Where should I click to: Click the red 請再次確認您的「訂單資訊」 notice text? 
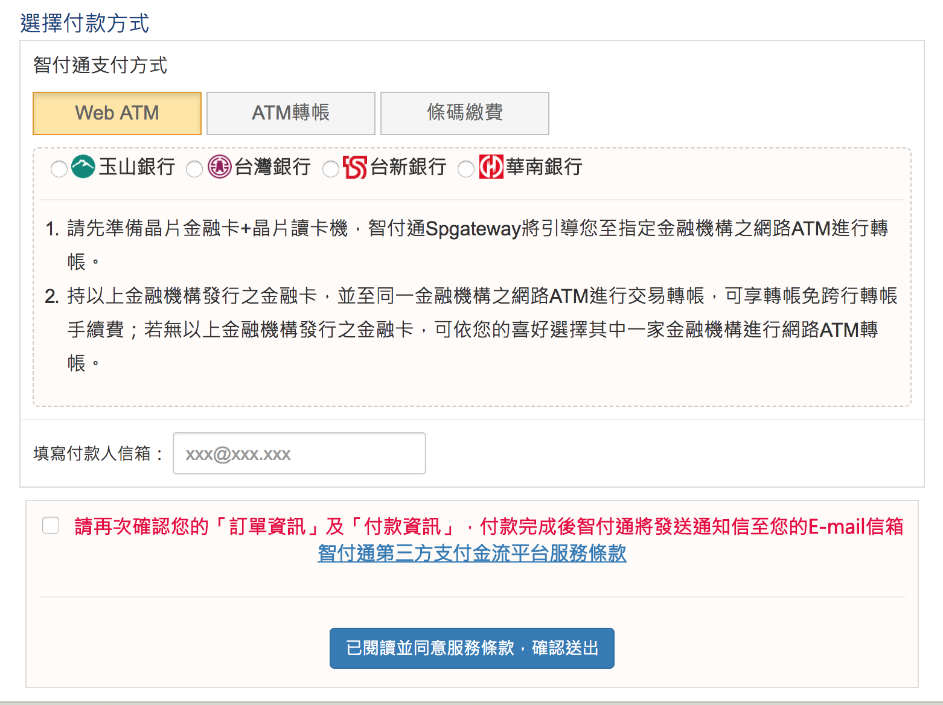489,526
